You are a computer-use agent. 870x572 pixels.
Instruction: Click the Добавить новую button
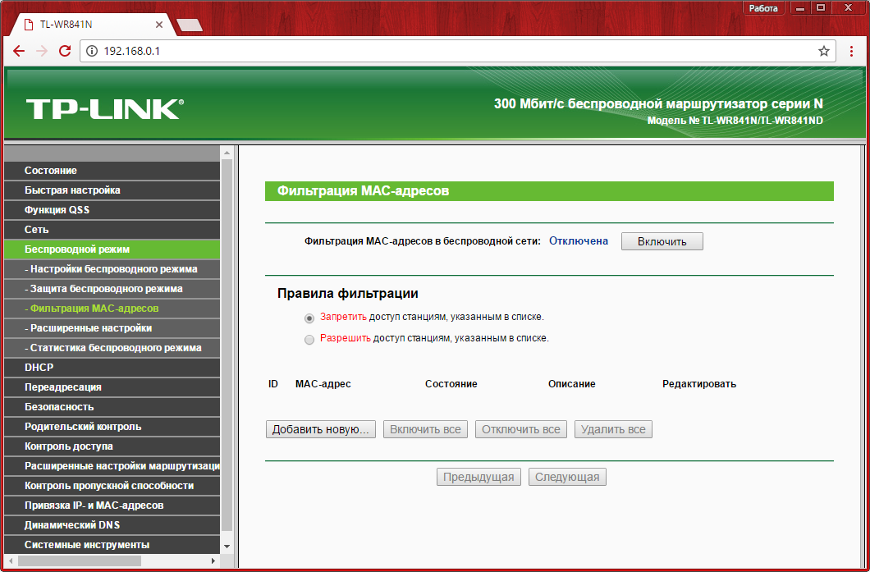[x=321, y=430]
